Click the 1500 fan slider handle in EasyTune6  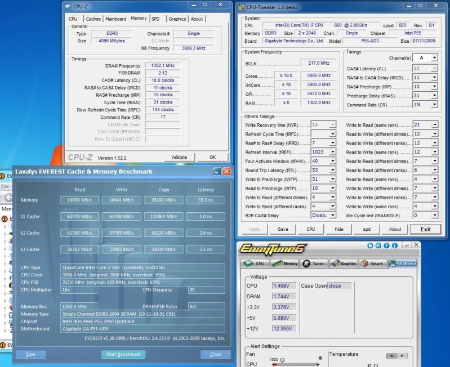tap(282, 360)
